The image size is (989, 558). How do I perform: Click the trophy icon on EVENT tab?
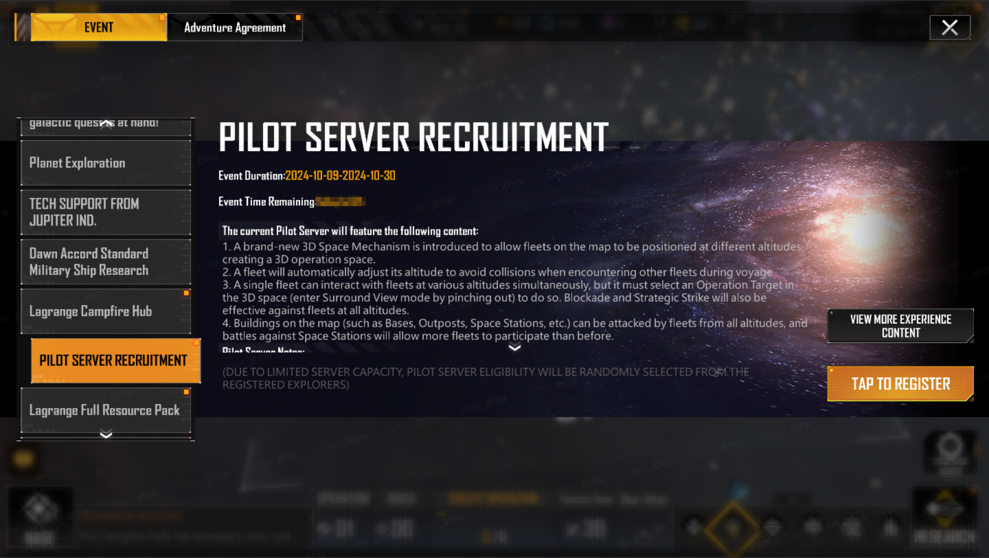(x=55, y=27)
